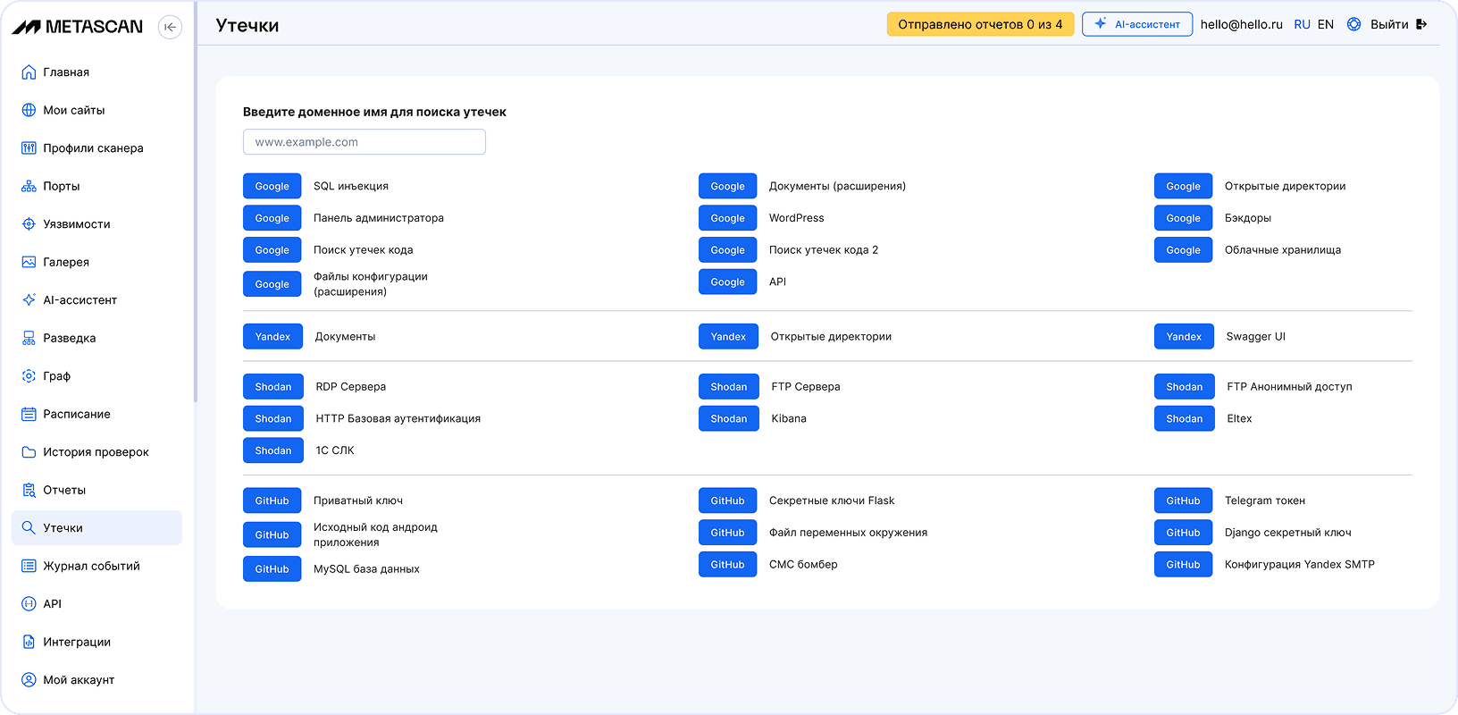
Task: Click the Главная home icon
Action: coord(29,72)
